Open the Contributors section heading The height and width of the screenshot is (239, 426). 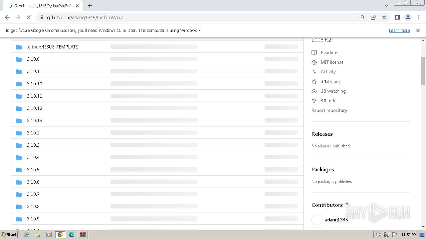tap(327, 205)
